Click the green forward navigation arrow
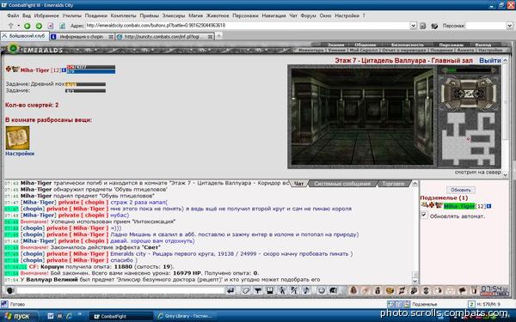Viewport: 516px width, 322px height. [x=39, y=26]
